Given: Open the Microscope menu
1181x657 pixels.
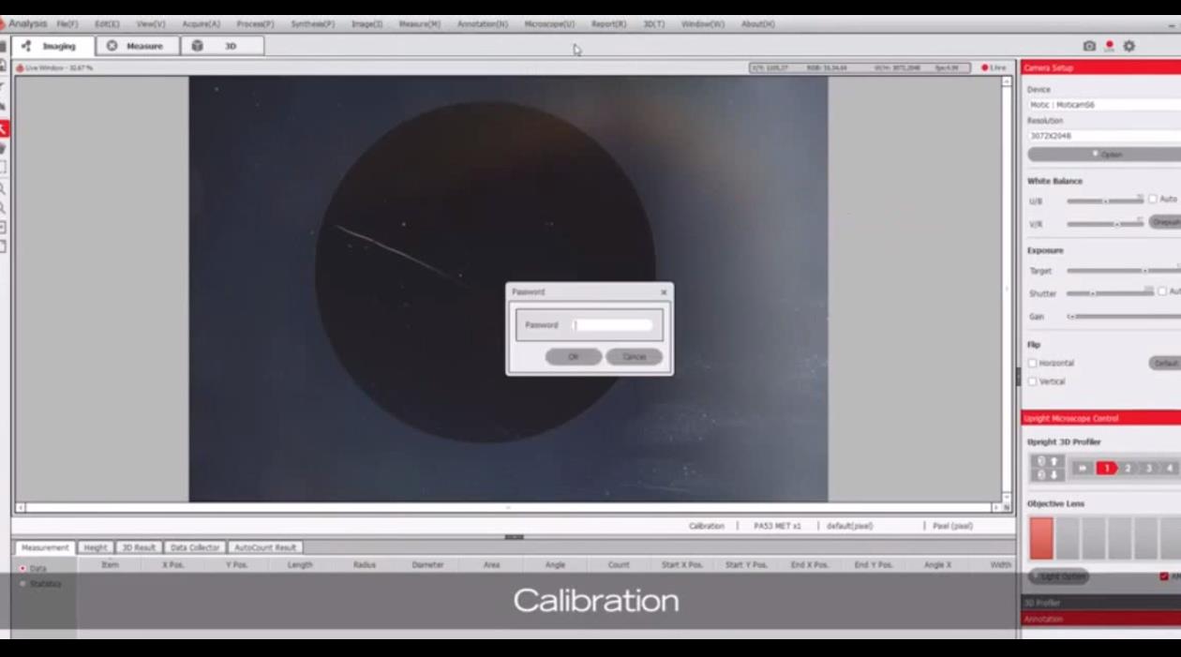Looking at the screenshot, I should pos(549,23).
